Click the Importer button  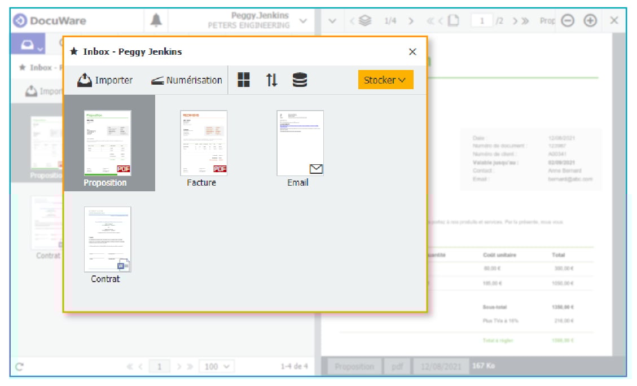(105, 80)
